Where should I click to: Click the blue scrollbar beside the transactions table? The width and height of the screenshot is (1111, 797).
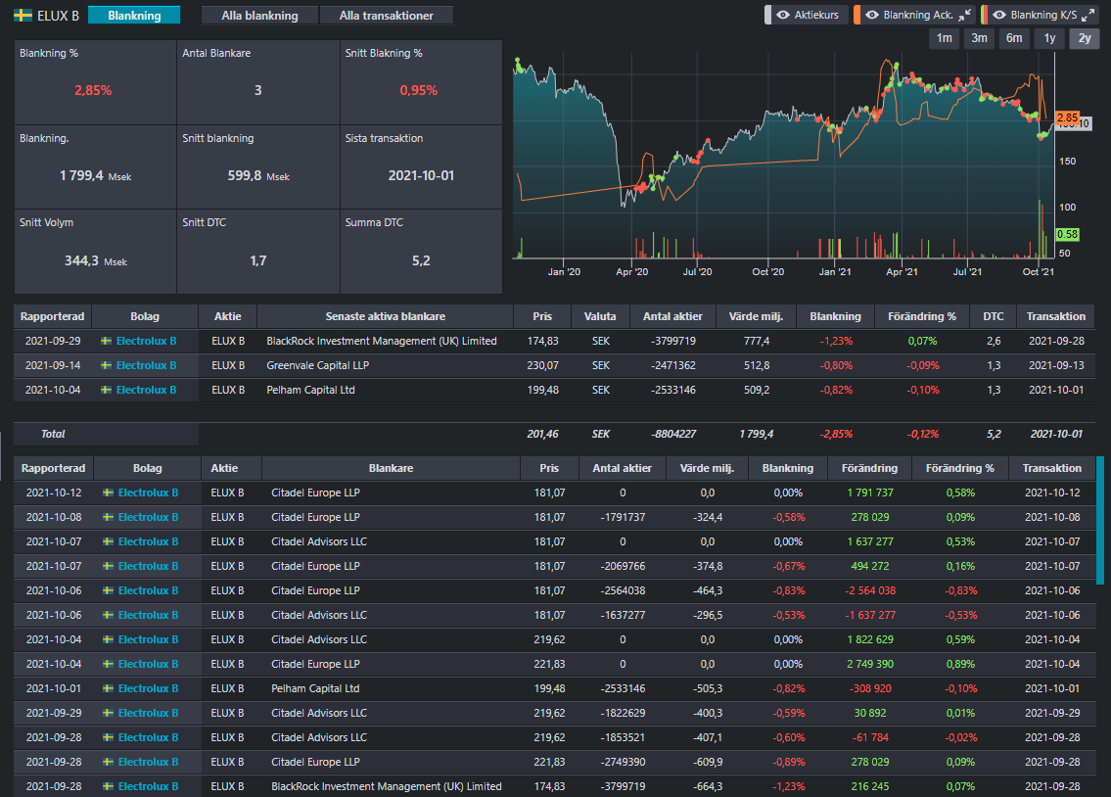pos(1099,521)
